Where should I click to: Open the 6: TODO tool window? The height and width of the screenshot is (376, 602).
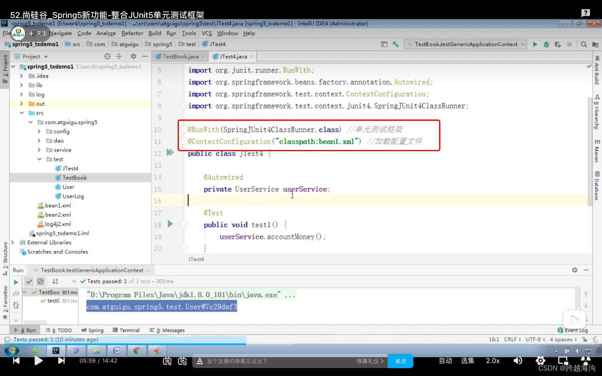(59, 330)
